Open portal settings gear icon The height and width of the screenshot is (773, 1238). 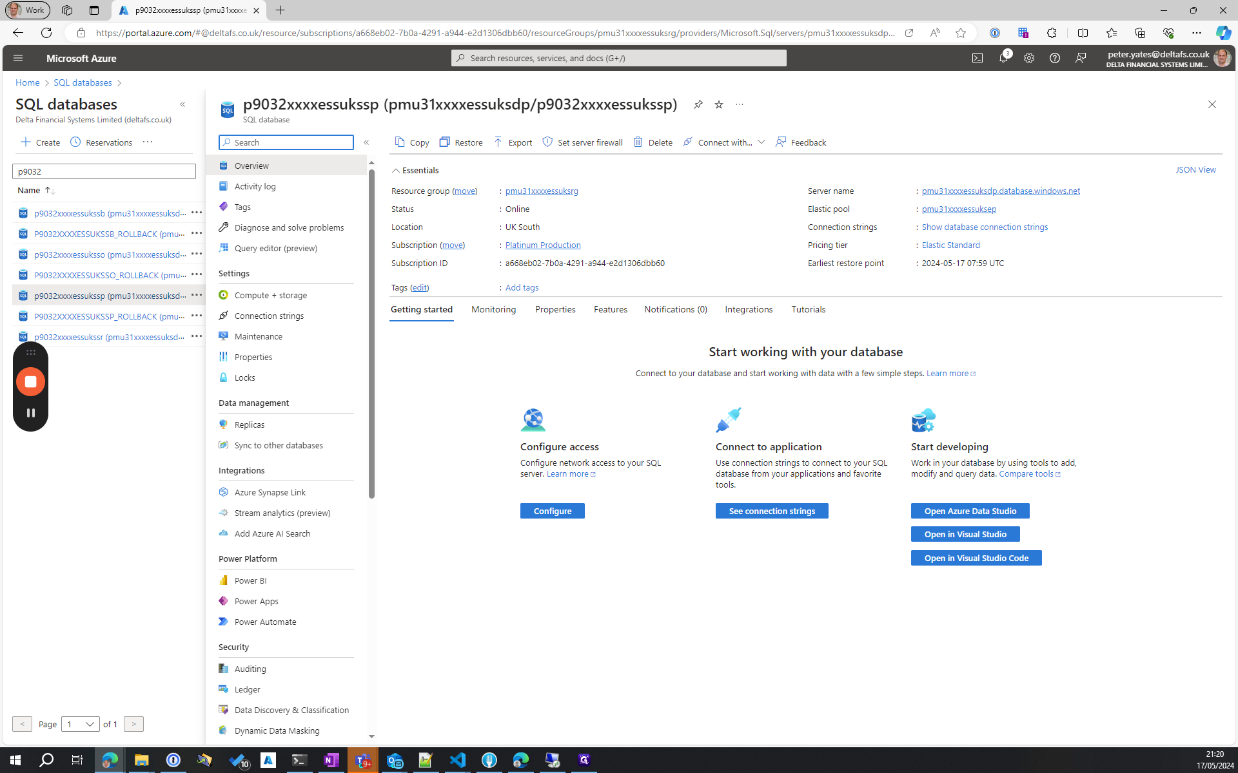pos(1029,58)
